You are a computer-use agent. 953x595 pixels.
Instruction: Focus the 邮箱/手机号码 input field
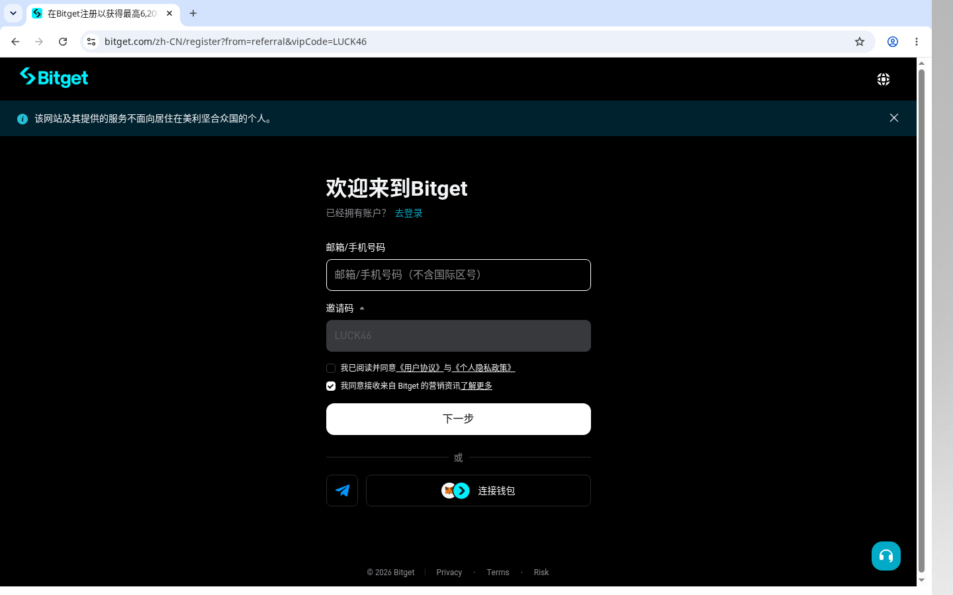pos(458,275)
